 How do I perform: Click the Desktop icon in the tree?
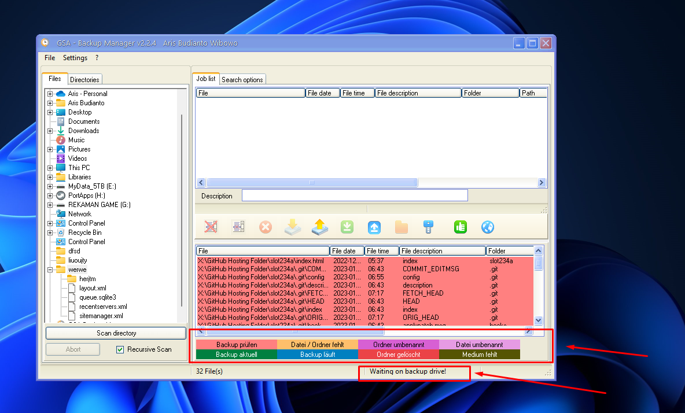[x=61, y=112]
